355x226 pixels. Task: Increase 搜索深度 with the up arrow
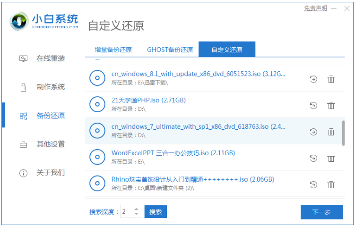(x=136, y=209)
